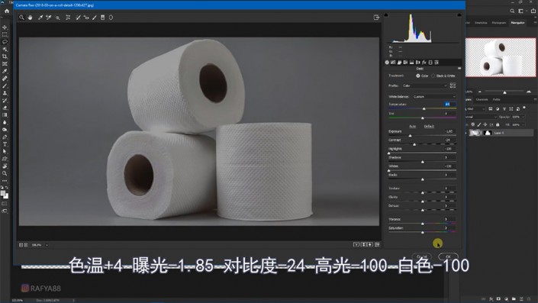Open the Basic panel tab icon
The height and width of the screenshot is (303, 538).
[387, 63]
